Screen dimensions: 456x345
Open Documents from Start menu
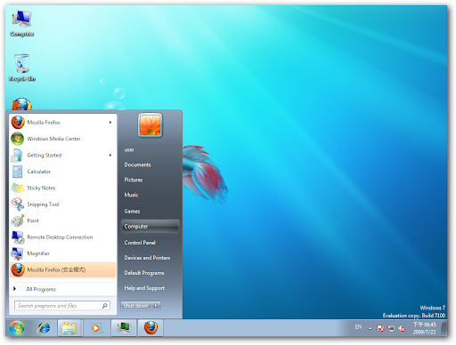pos(137,164)
